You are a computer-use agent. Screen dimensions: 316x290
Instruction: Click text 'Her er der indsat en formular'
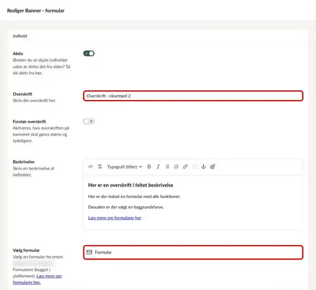[115, 197]
